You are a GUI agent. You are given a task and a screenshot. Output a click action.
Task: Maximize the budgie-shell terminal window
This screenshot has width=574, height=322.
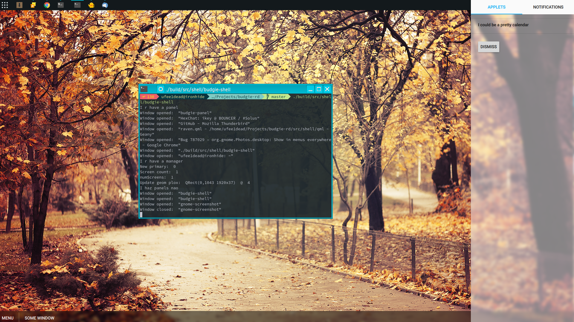pyautogui.click(x=319, y=89)
